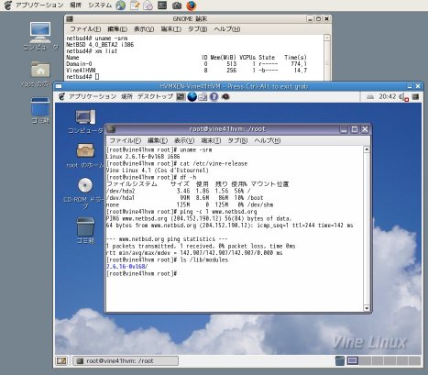Open ヘルプ(H) menu in the GNOME 端末 window
This screenshot has width=428, height=375.
227,29
